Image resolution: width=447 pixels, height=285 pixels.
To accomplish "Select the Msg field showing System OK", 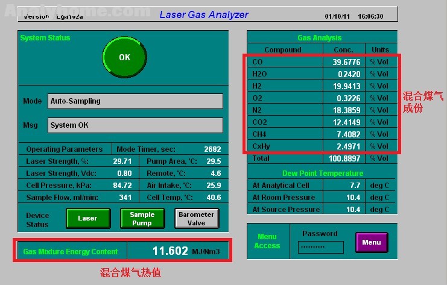I will [135, 125].
